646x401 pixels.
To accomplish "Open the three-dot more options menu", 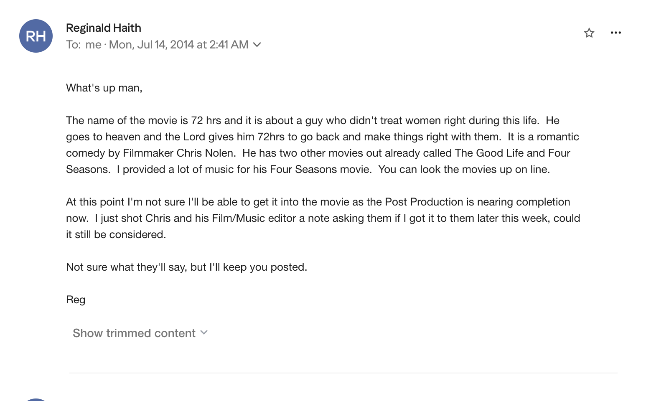I will [x=616, y=33].
